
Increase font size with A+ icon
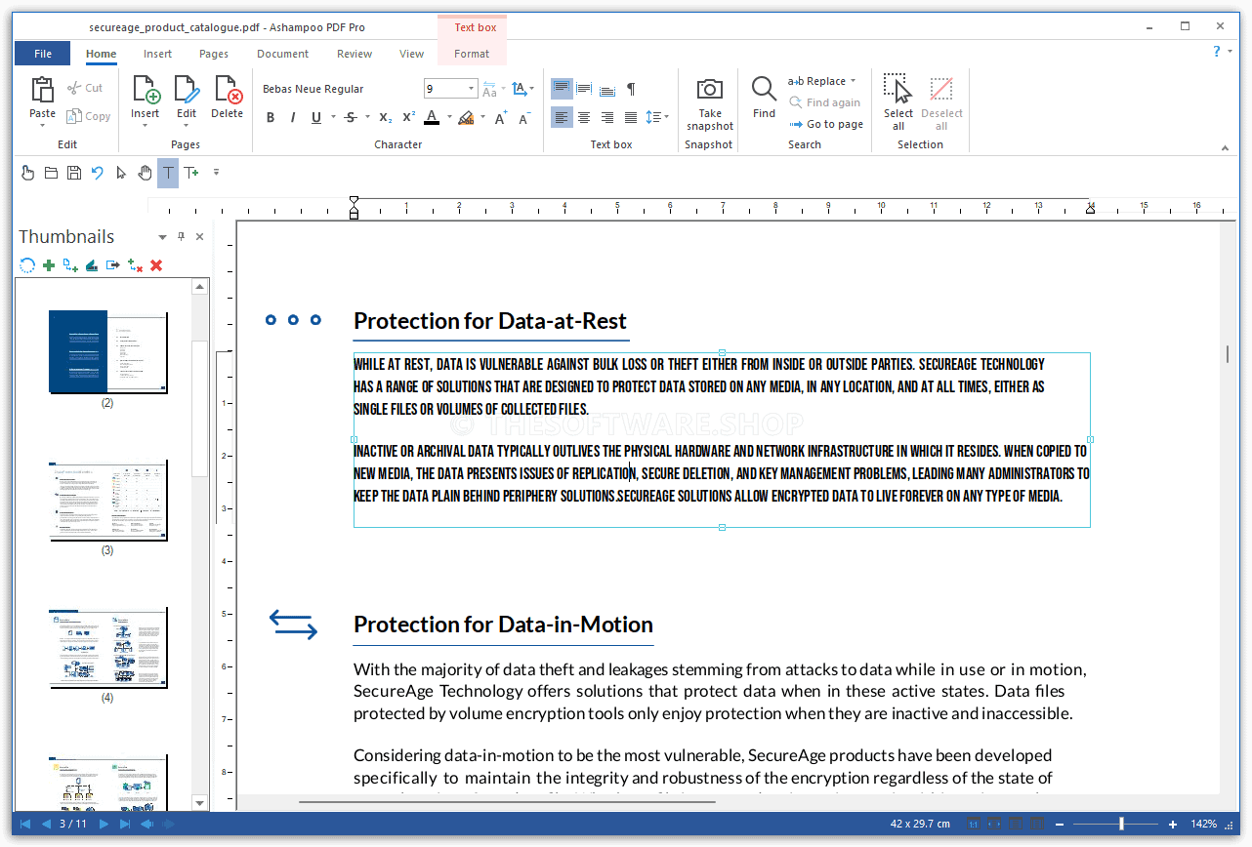pyautogui.click(x=500, y=118)
